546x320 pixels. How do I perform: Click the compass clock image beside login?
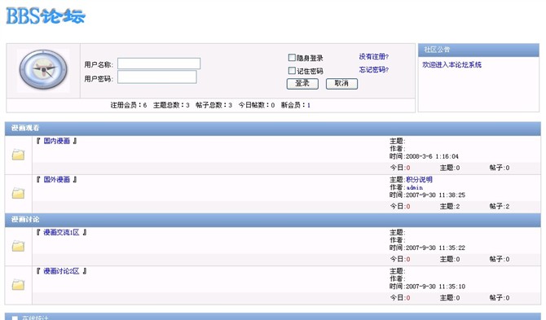(x=43, y=70)
